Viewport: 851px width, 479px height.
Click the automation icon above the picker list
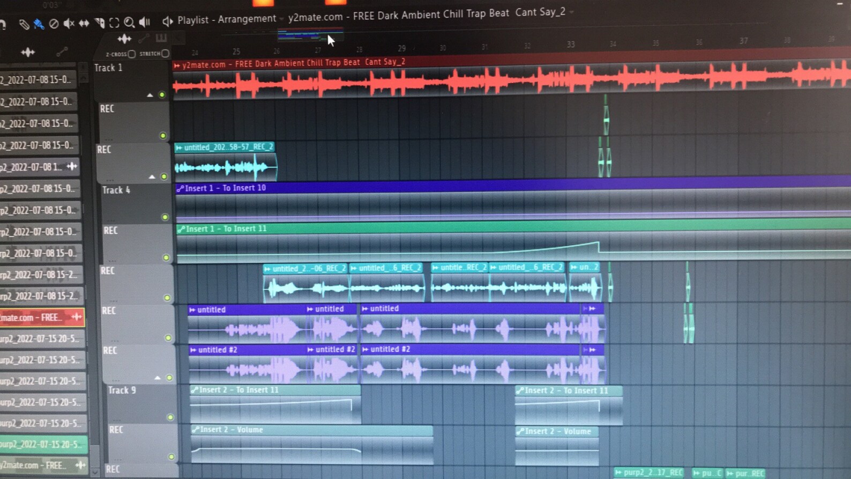coord(62,51)
